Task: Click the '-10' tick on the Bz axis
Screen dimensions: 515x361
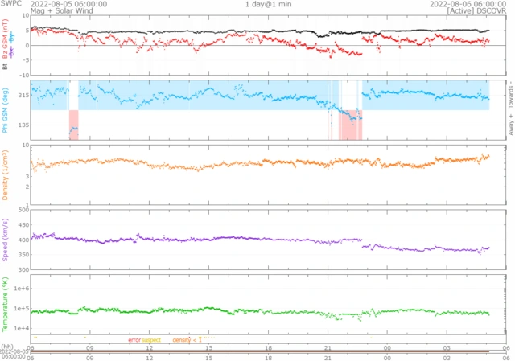Action: [x=25, y=75]
